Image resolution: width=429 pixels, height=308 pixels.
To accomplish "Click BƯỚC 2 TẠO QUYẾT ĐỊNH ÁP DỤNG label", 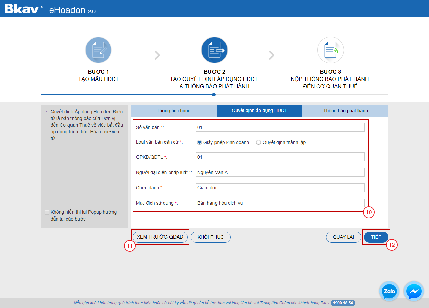I will 214,79.
